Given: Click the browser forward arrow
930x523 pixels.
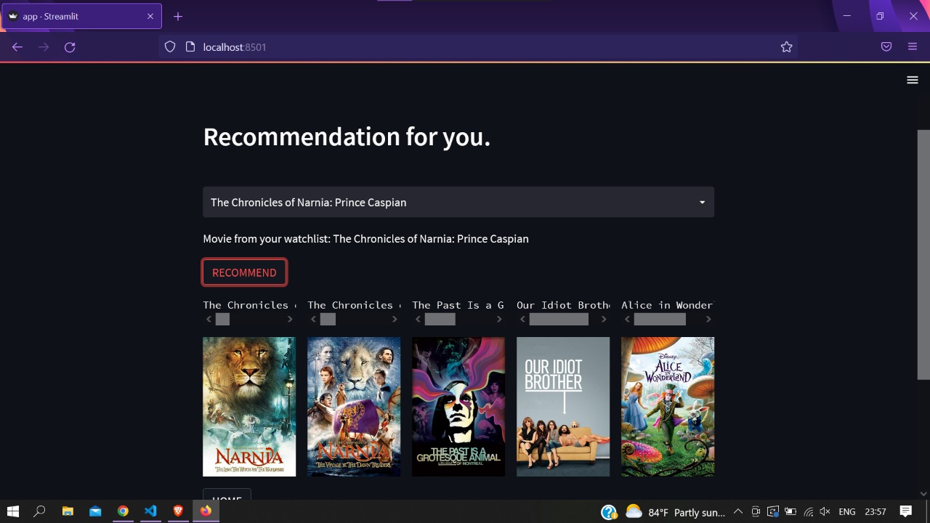Looking at the screenshot, I should tap(44, 47).
